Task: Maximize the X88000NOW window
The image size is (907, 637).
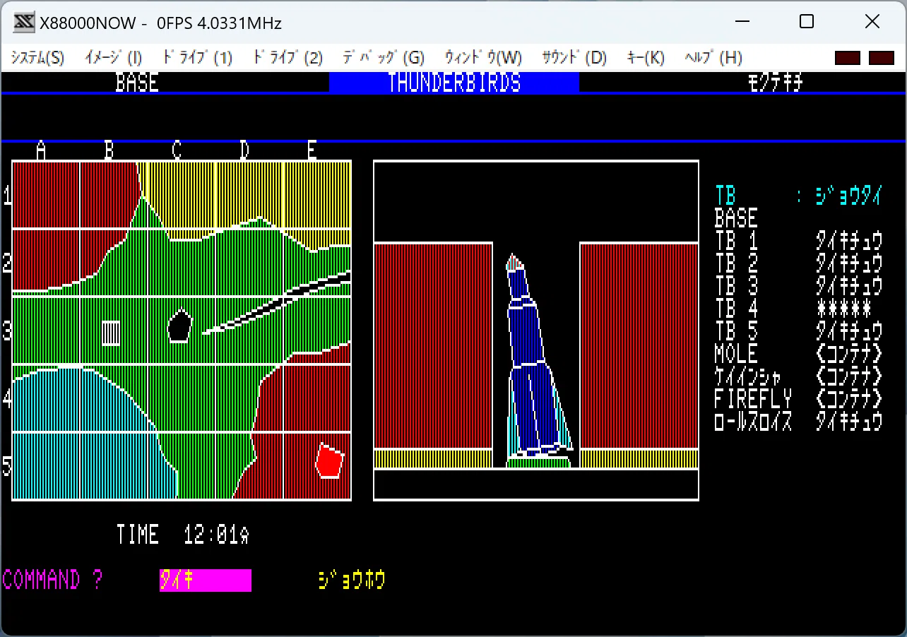Action: click(x=807, y=22)
